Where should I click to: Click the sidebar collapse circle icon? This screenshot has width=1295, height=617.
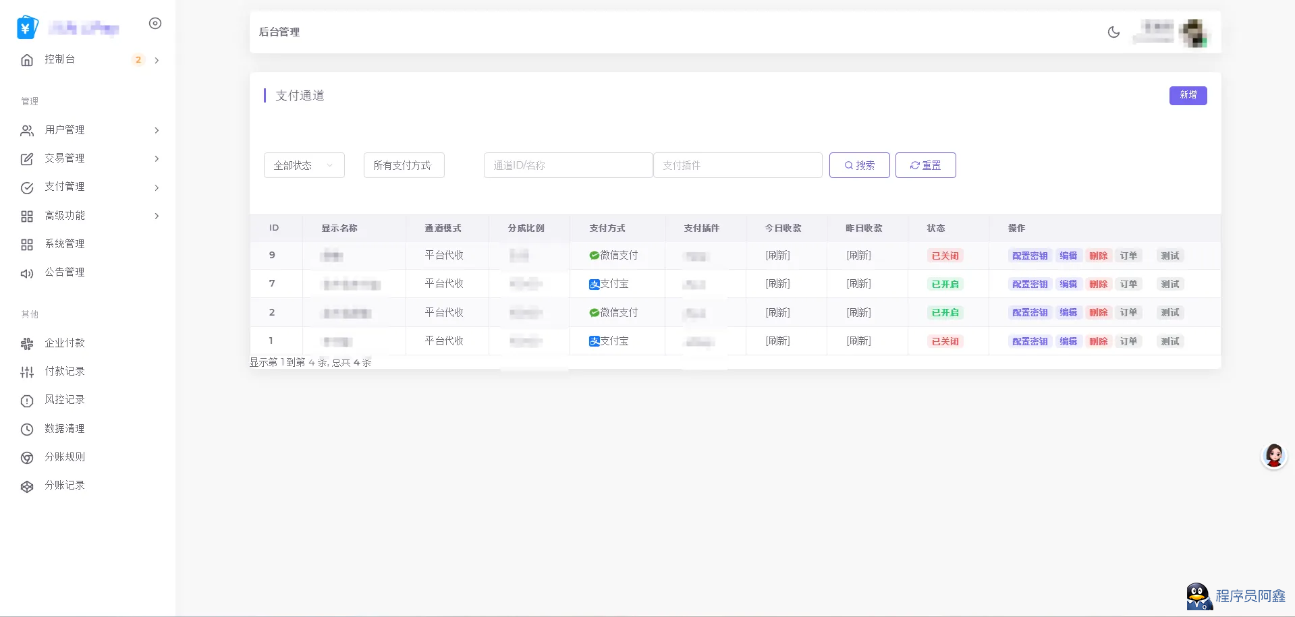pyautogui.click(x=155, y=24)
